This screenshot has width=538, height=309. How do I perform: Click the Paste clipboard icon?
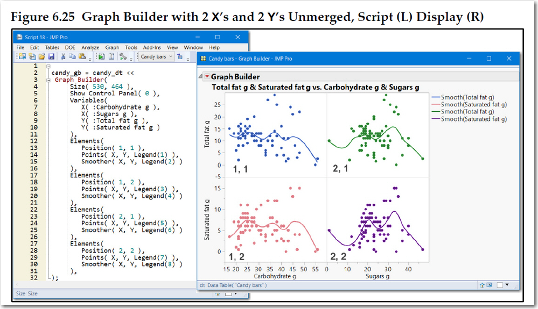pyautogui.click(x=82, y=56)
